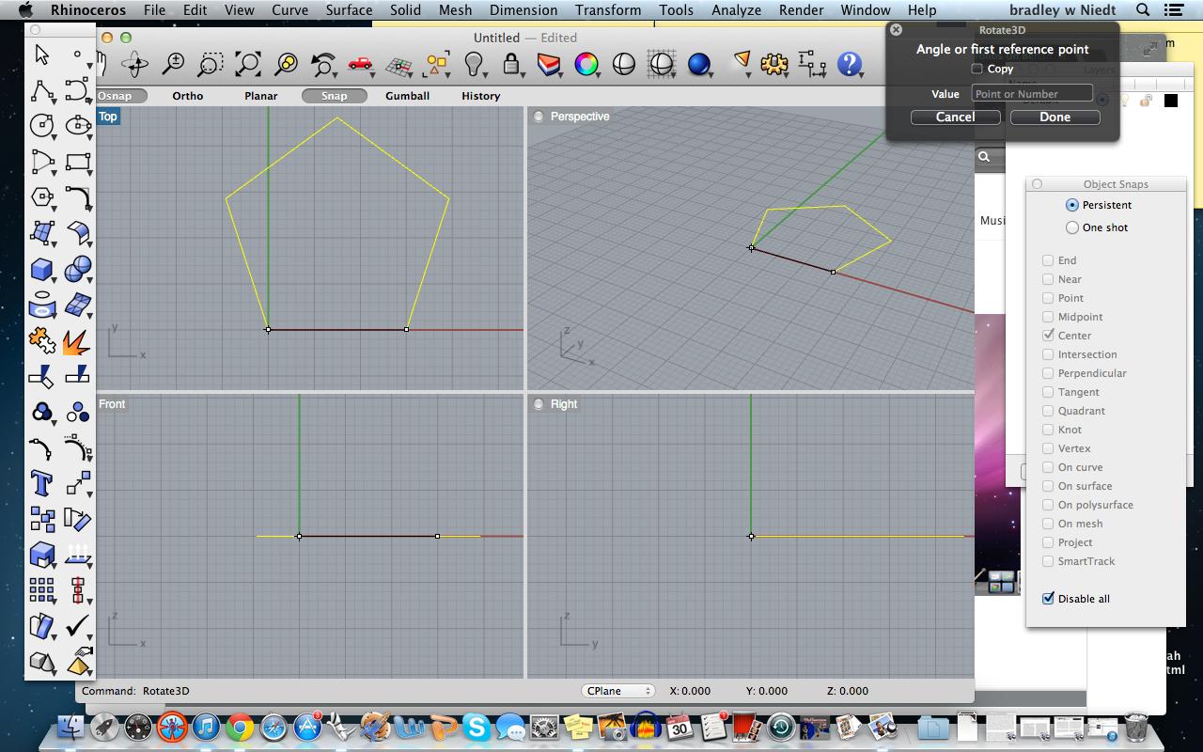This screenshot has width=1203, height=752.
Task: Select the Persistent radio button
Action: point(1072,205)
